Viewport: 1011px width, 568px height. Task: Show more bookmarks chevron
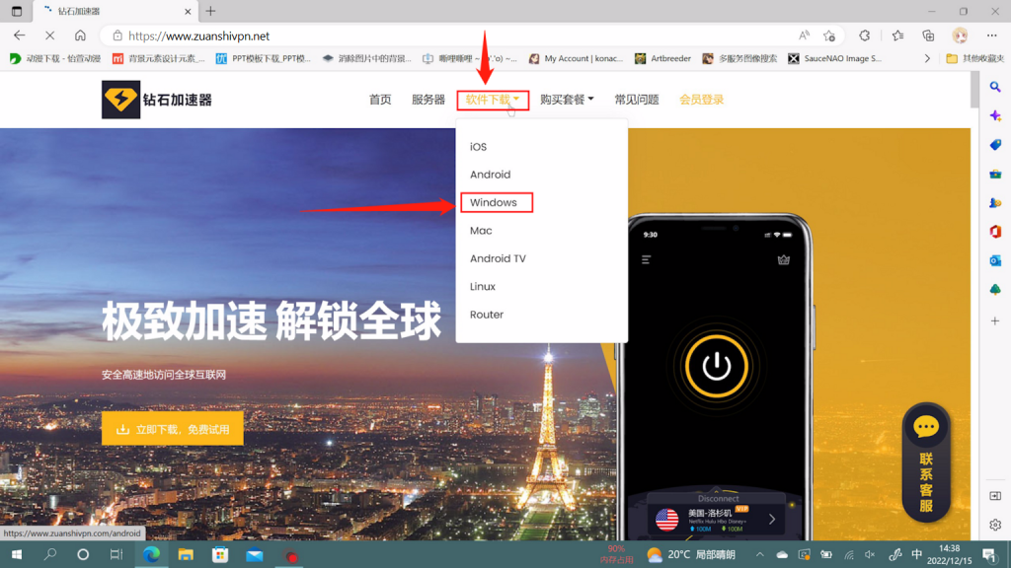pos(927,58)
